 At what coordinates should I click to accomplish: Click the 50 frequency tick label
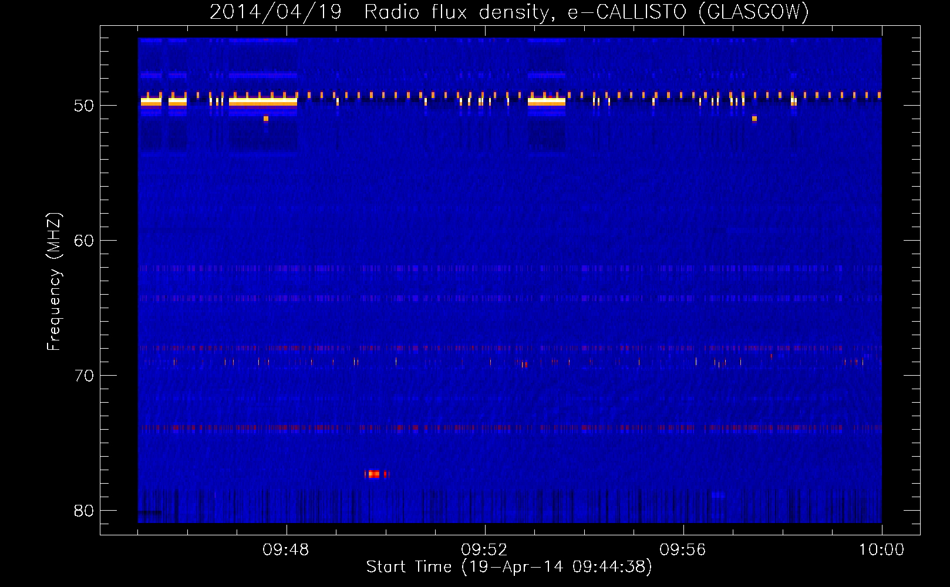click(84, 106)
